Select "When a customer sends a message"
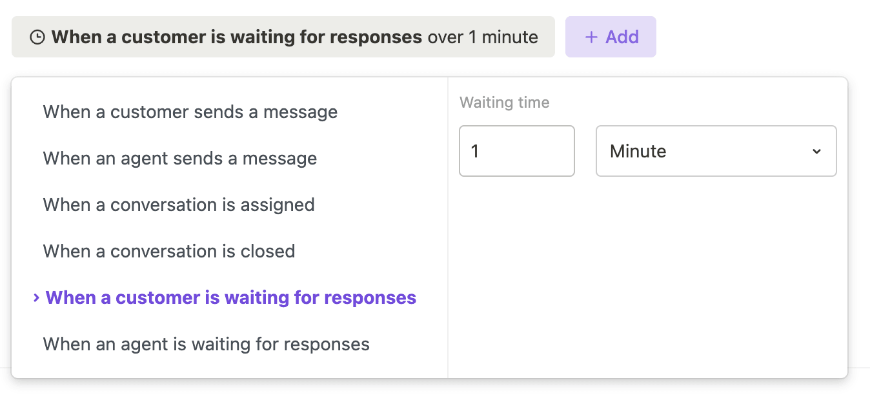The width and height of the screenshot is (870, 400). click(x=190, y=112)
